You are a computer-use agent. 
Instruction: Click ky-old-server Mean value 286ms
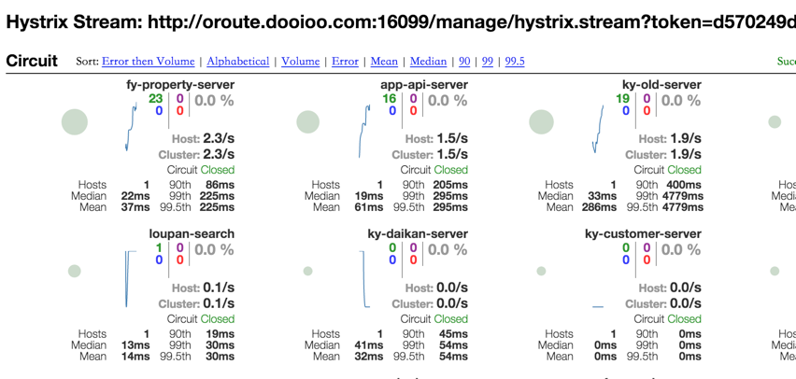(600, 207)
